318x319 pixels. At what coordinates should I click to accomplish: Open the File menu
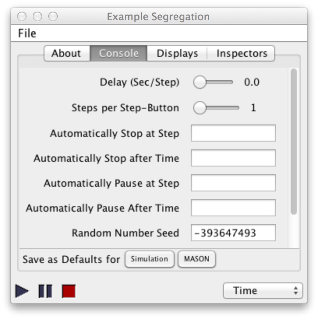[x=27, y=33]
